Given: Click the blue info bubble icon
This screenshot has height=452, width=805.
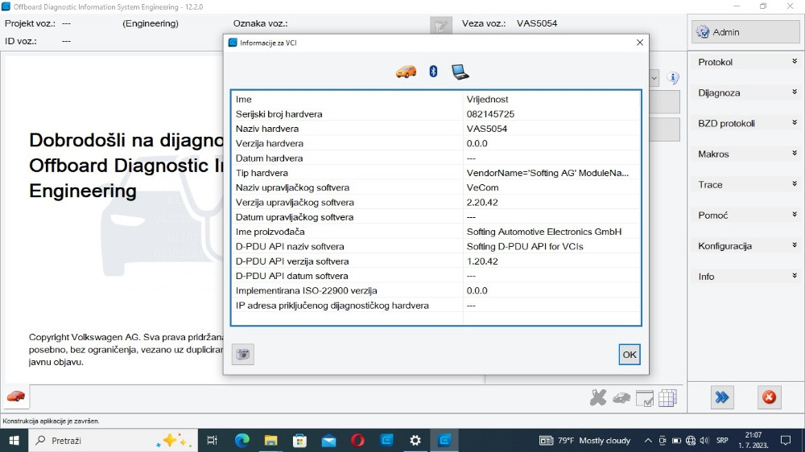Looking at the screenshot, I should (x=673, y=78).
